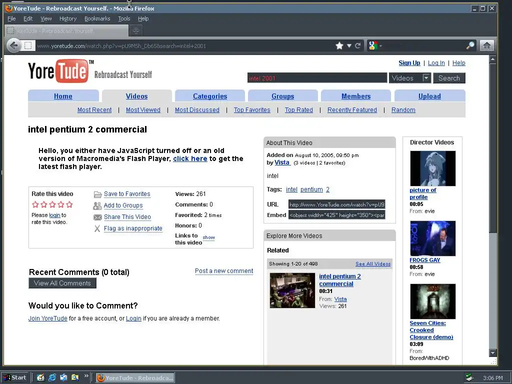The width and height of the screenshot is (512, 384).
Task: Open the View menu
Action: click(46, 18)
